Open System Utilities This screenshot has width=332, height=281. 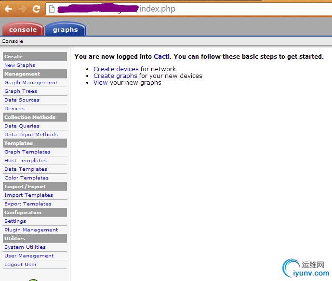[25, 247]
